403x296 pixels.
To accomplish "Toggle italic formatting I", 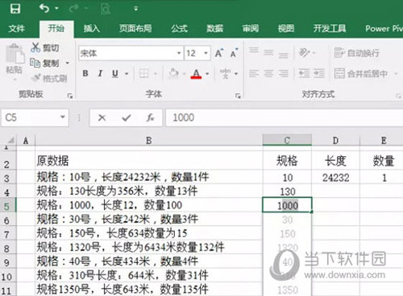I will pos(100,73).
